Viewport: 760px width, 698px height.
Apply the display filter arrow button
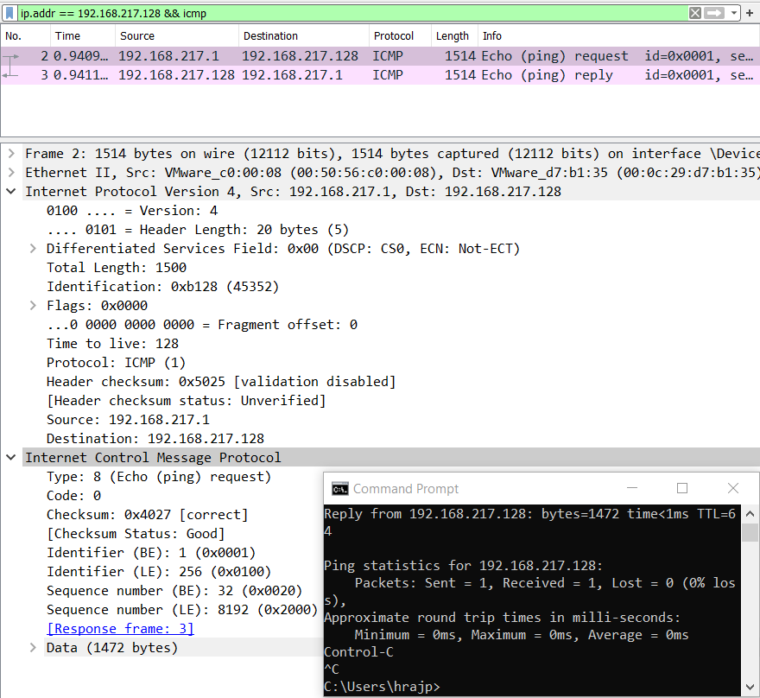[714, 13]
